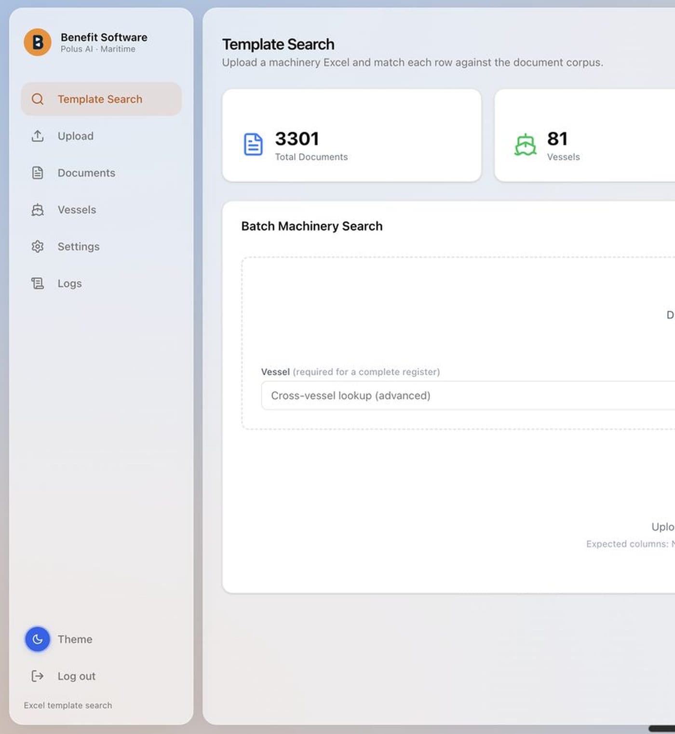
Task: Toggle dark theme with the moon button
Action: [38, 639]
